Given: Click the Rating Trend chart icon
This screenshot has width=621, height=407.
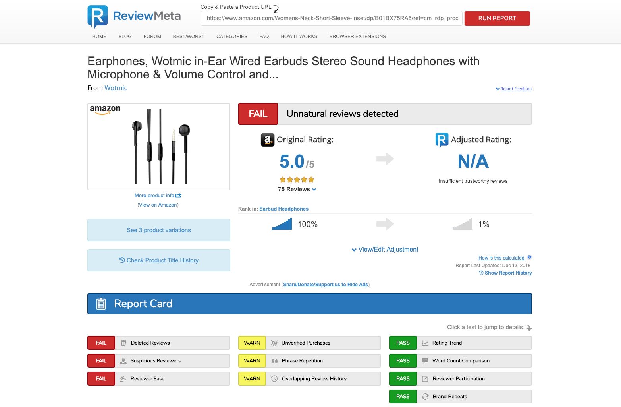Looking at the screenshot, I should pos(425,343).
